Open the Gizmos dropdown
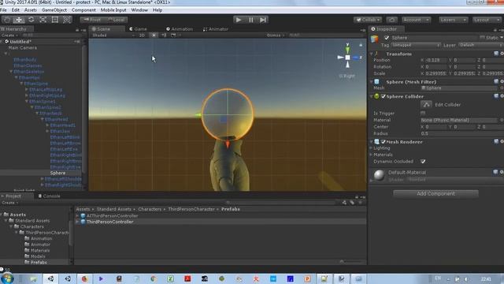The height and width of the screenshot is (284, 504). pyautogui.click(x=276, y=35)
